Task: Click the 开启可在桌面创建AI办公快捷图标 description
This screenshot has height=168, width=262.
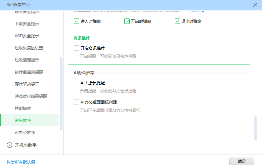Action: [110, 110]
